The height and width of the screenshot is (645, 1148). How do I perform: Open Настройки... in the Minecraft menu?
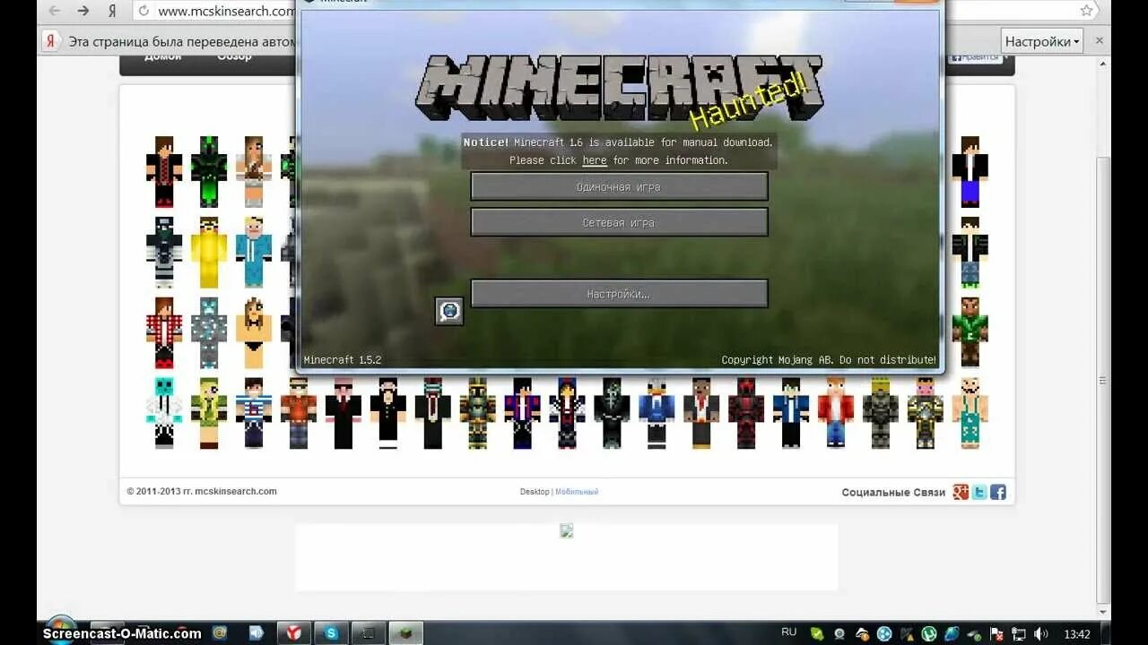619,294
